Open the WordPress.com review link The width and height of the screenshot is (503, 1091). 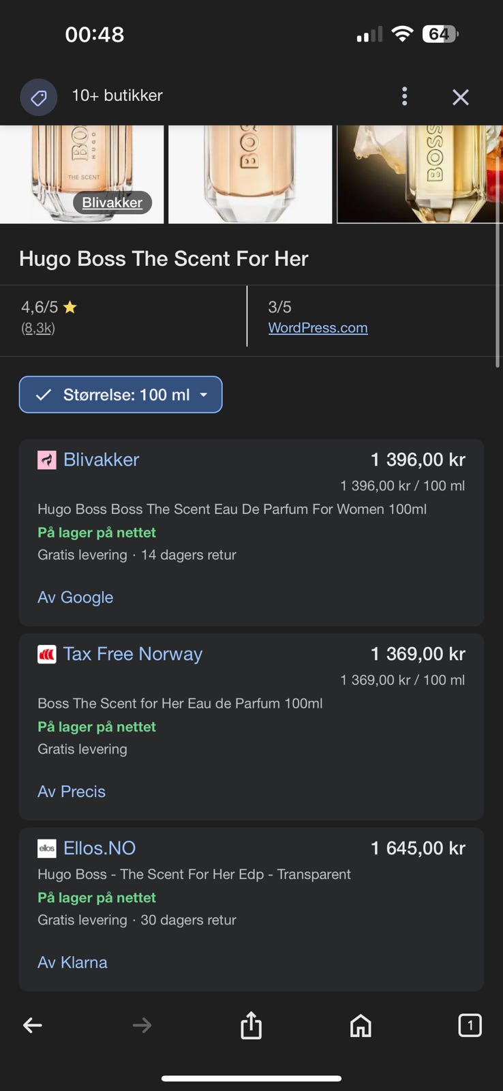(318, 328)
